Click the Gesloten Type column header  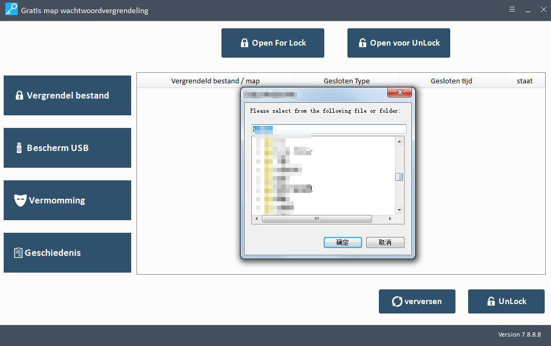point(346,81)
